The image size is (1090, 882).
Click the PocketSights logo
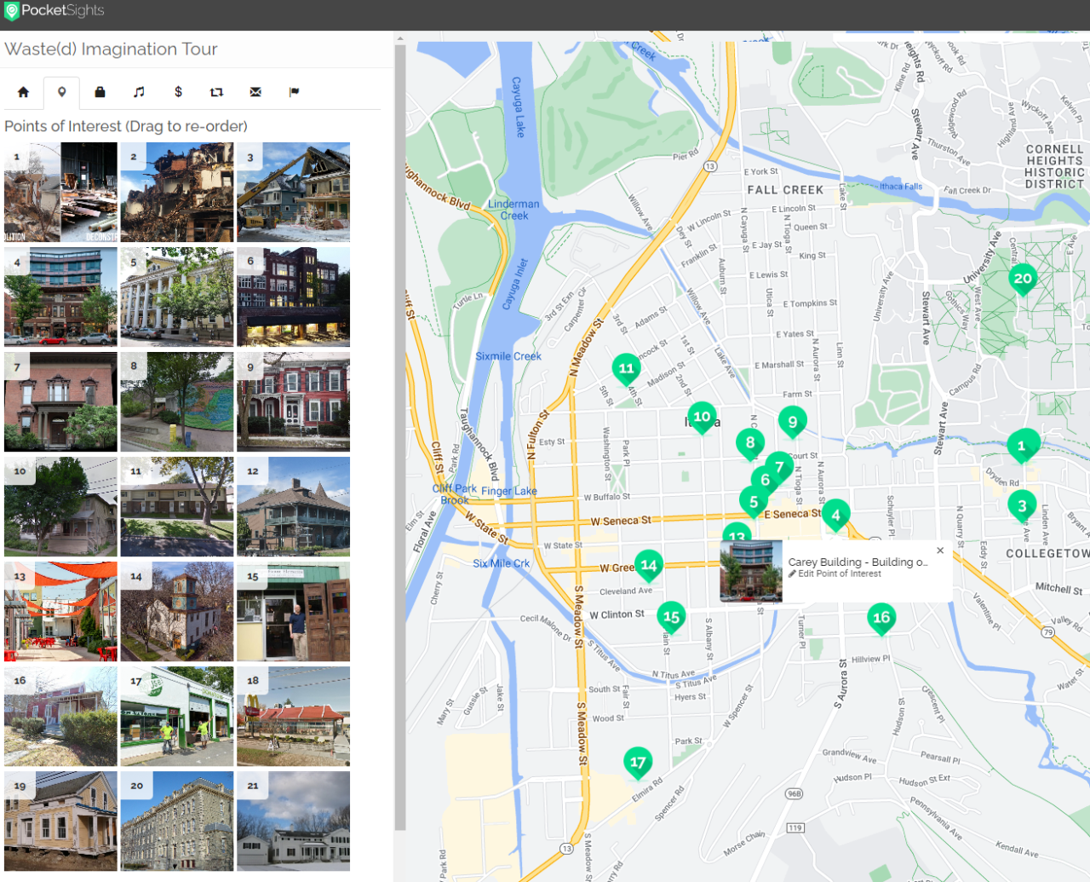click(x=54, y=10)
